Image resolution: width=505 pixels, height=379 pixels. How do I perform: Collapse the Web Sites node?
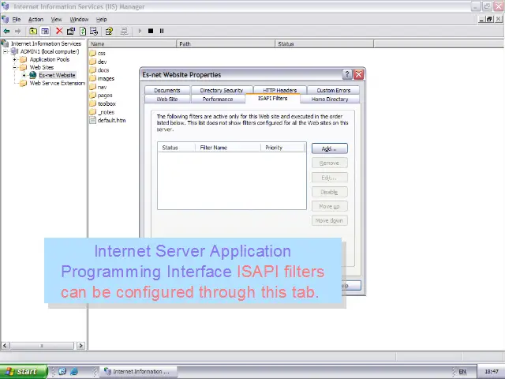(x=14, y=67)
